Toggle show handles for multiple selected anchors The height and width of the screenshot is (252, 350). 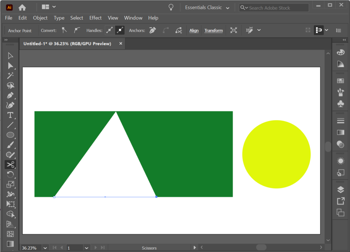coord(110,30)
